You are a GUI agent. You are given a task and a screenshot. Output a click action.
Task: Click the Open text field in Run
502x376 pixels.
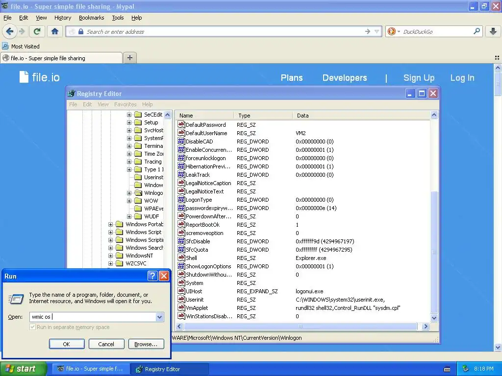(93, 317)
